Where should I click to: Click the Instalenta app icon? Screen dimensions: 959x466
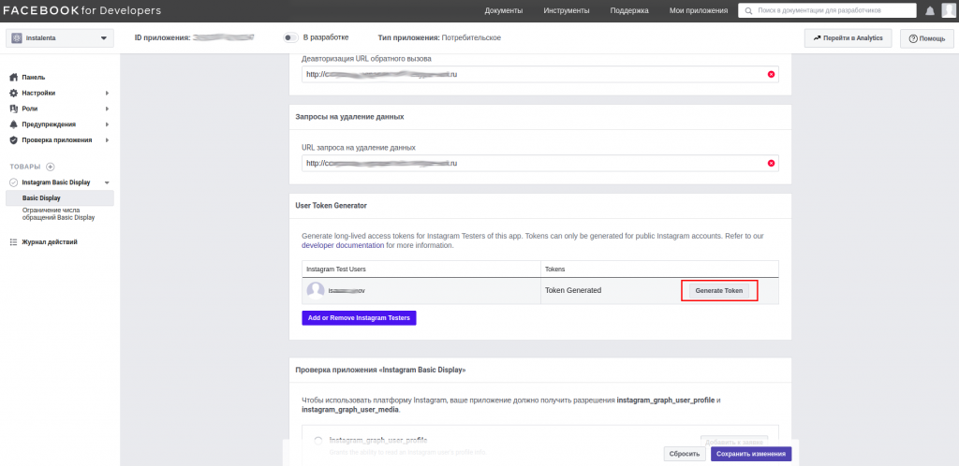click(x=17, y=37)
